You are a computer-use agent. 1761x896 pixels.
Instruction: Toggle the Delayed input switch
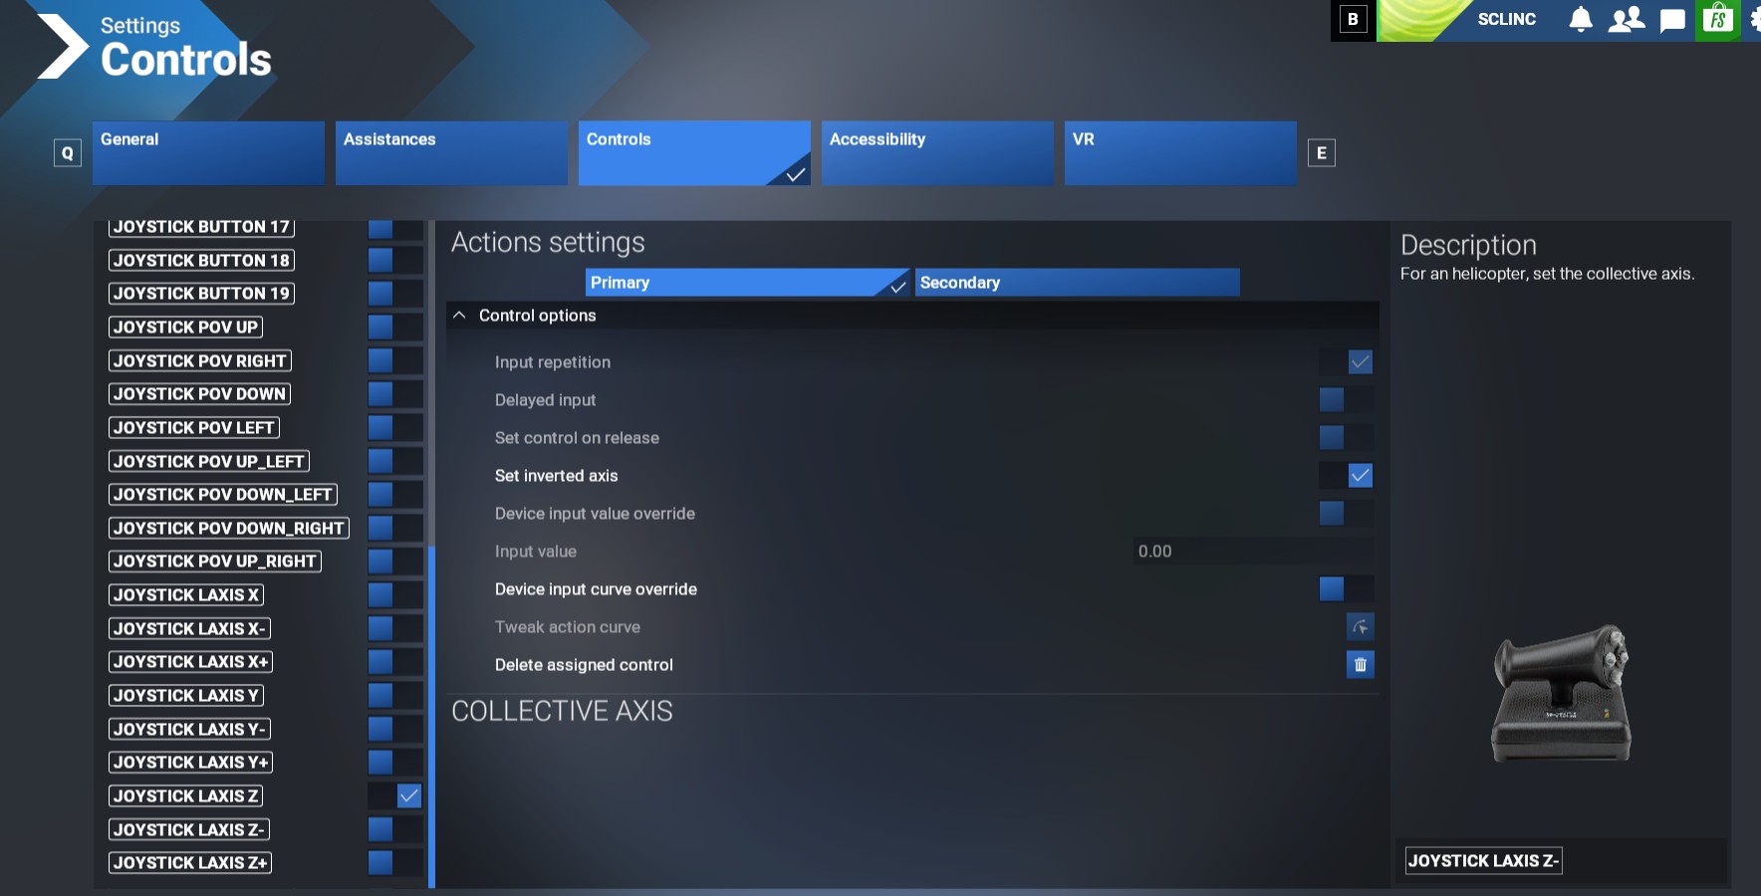(1347, 400)
